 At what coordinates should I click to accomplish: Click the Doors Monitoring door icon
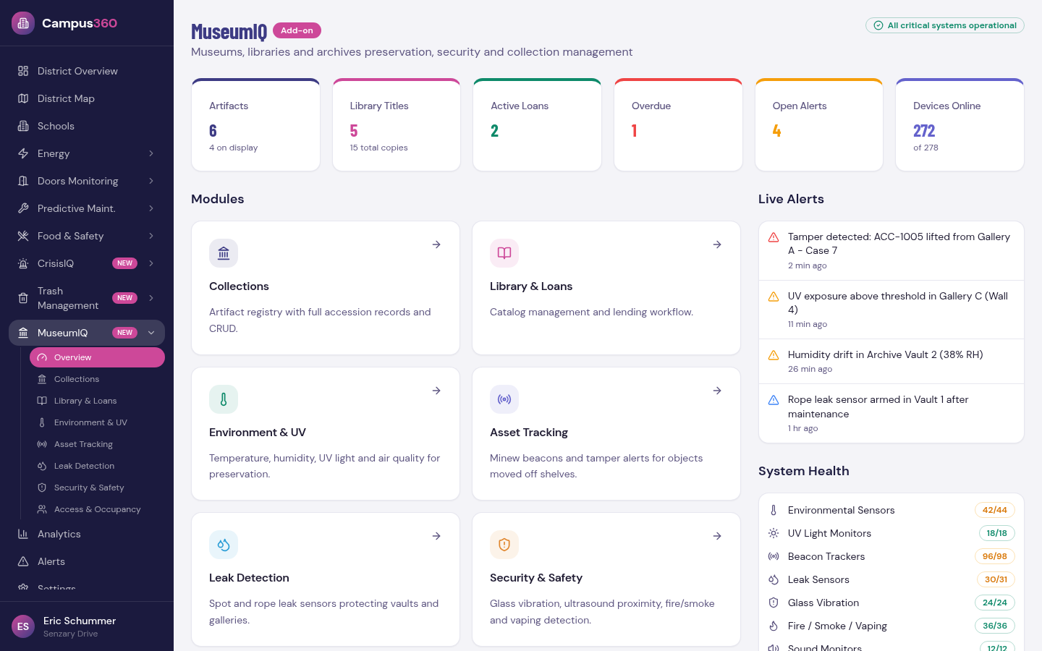[23, 181]
